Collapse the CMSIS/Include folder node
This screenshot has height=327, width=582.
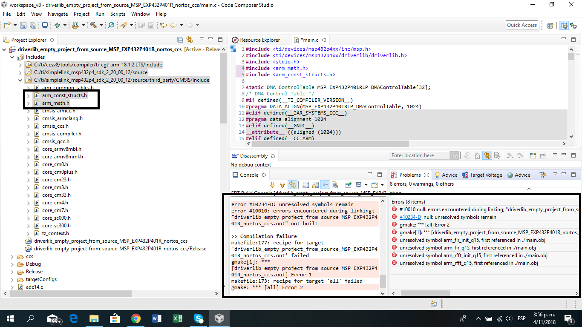pyautogui.click(x=20, y=80)
